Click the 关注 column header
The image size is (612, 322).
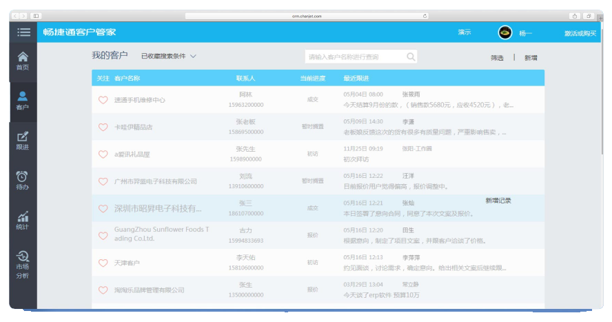tap(103, 78)
